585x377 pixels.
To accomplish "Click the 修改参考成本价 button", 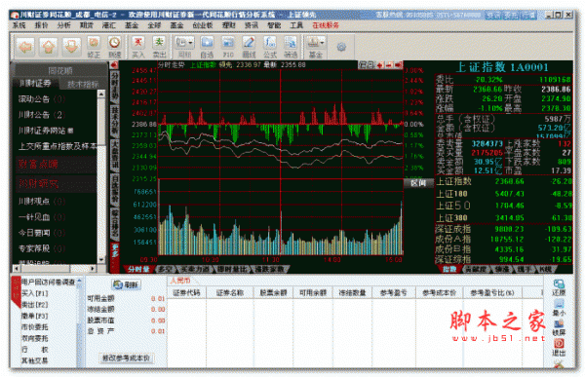I will pos(126,358).
